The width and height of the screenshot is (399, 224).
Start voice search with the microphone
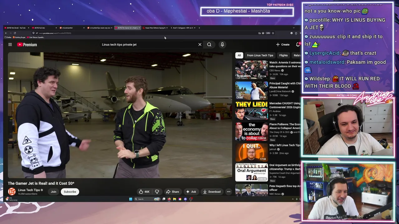point(222,44)
